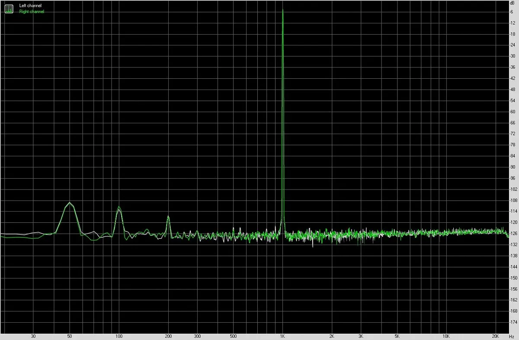Click the 2K frequency axis label

(332, 336)
